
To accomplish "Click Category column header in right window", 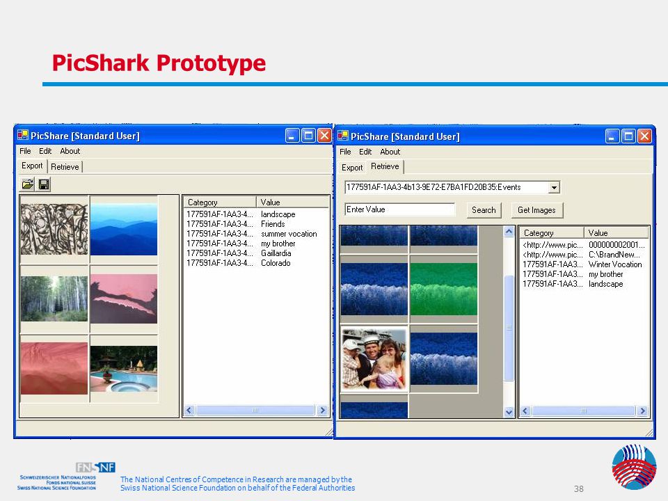I will pos(552,233).
